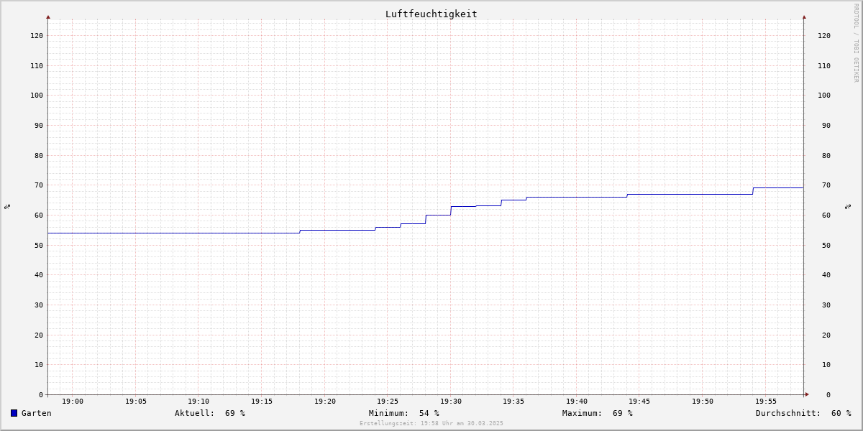
Task: Click the 110 label on the right axis
Action: tap(824, 65)
